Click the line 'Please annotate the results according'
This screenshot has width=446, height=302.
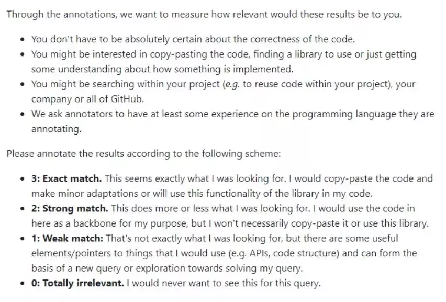coord(143,154)
